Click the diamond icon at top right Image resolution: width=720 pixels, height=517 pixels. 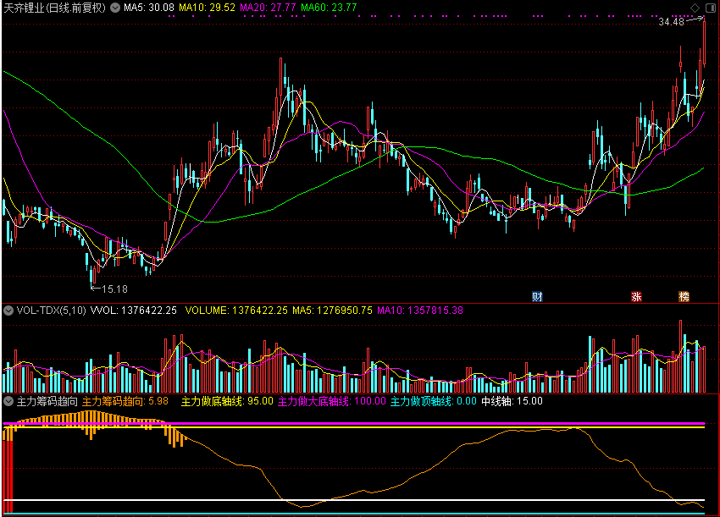pos(695,8)
